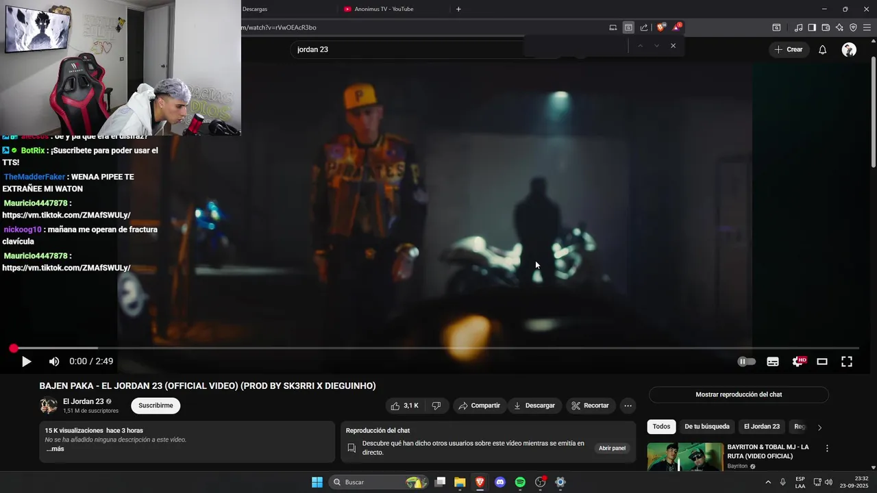Click Mostrar reproducción del chat
Screen dimensions: 877x493
pos(739,394)
